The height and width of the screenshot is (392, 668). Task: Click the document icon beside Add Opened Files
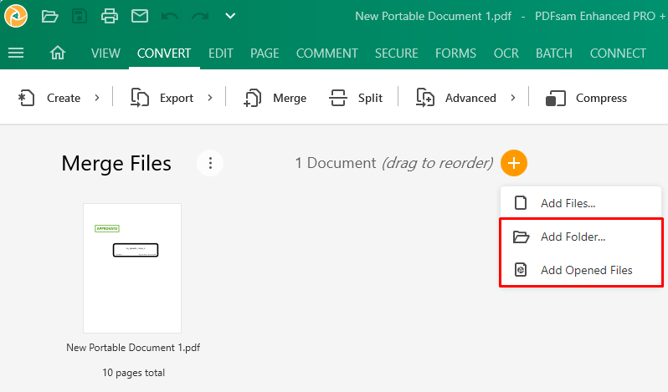pyautogui.click(x=521, y=270)
